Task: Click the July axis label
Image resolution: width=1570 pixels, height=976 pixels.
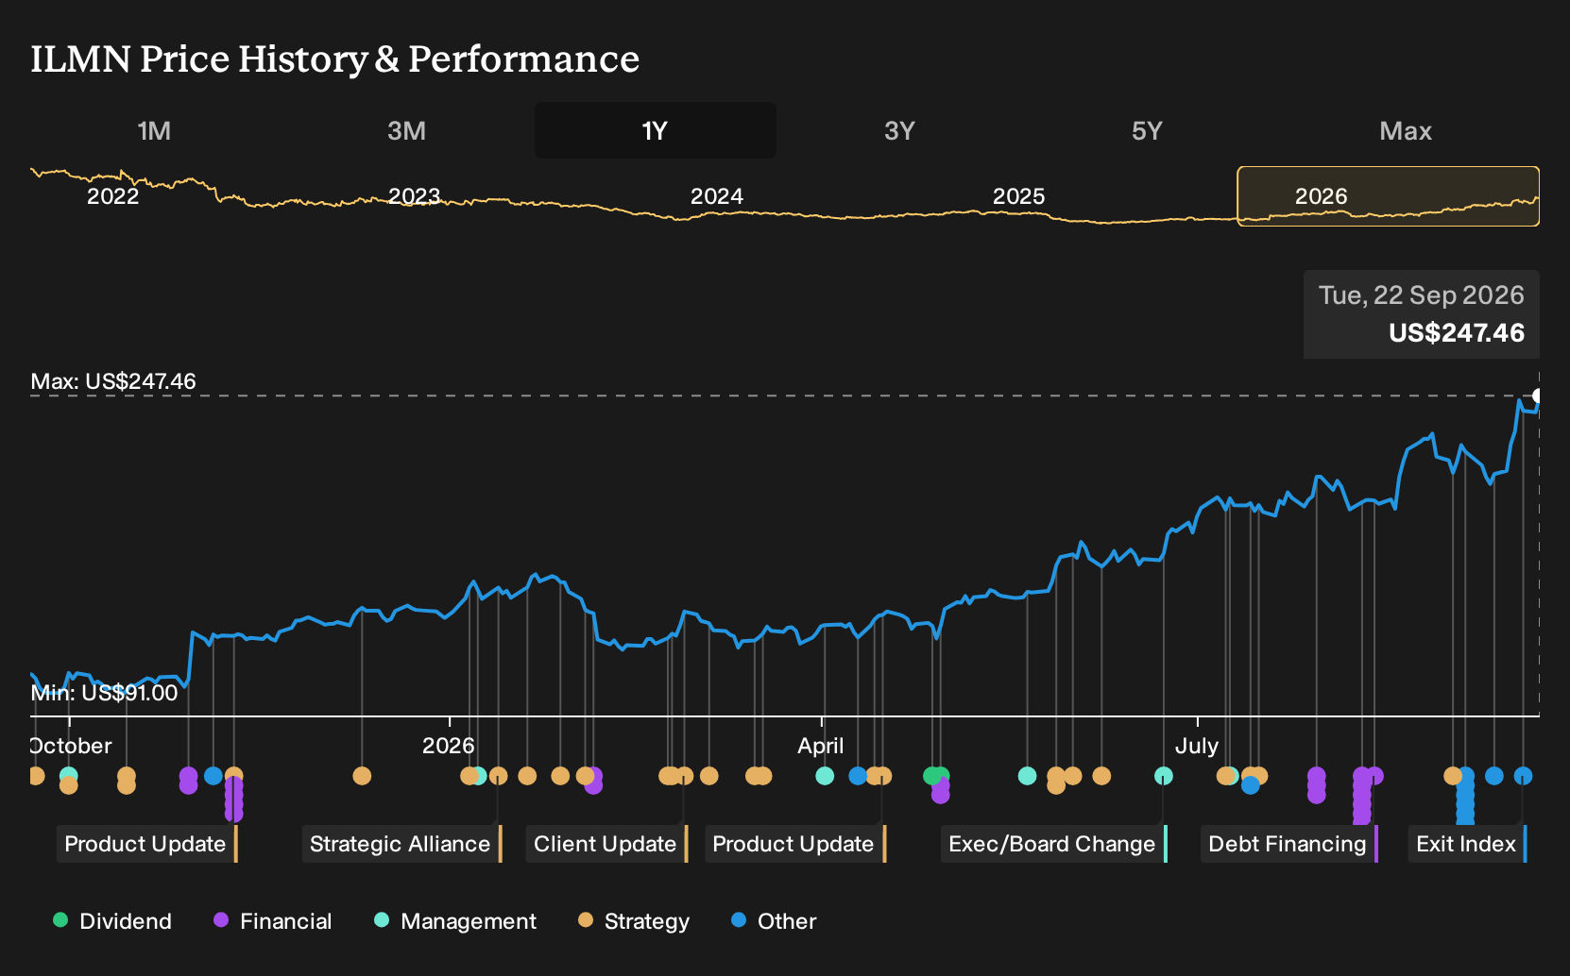Action: pyautogui.click(x=1197, y=746)
